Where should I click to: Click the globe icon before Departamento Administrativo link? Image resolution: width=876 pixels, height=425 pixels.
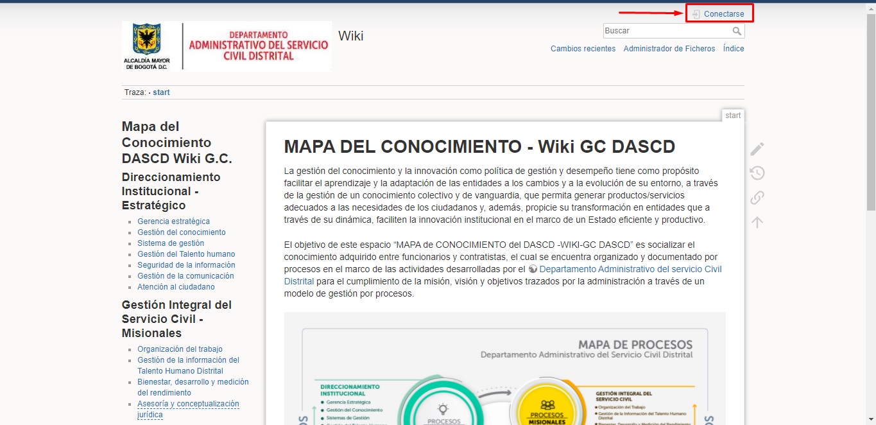coord(533,270)
